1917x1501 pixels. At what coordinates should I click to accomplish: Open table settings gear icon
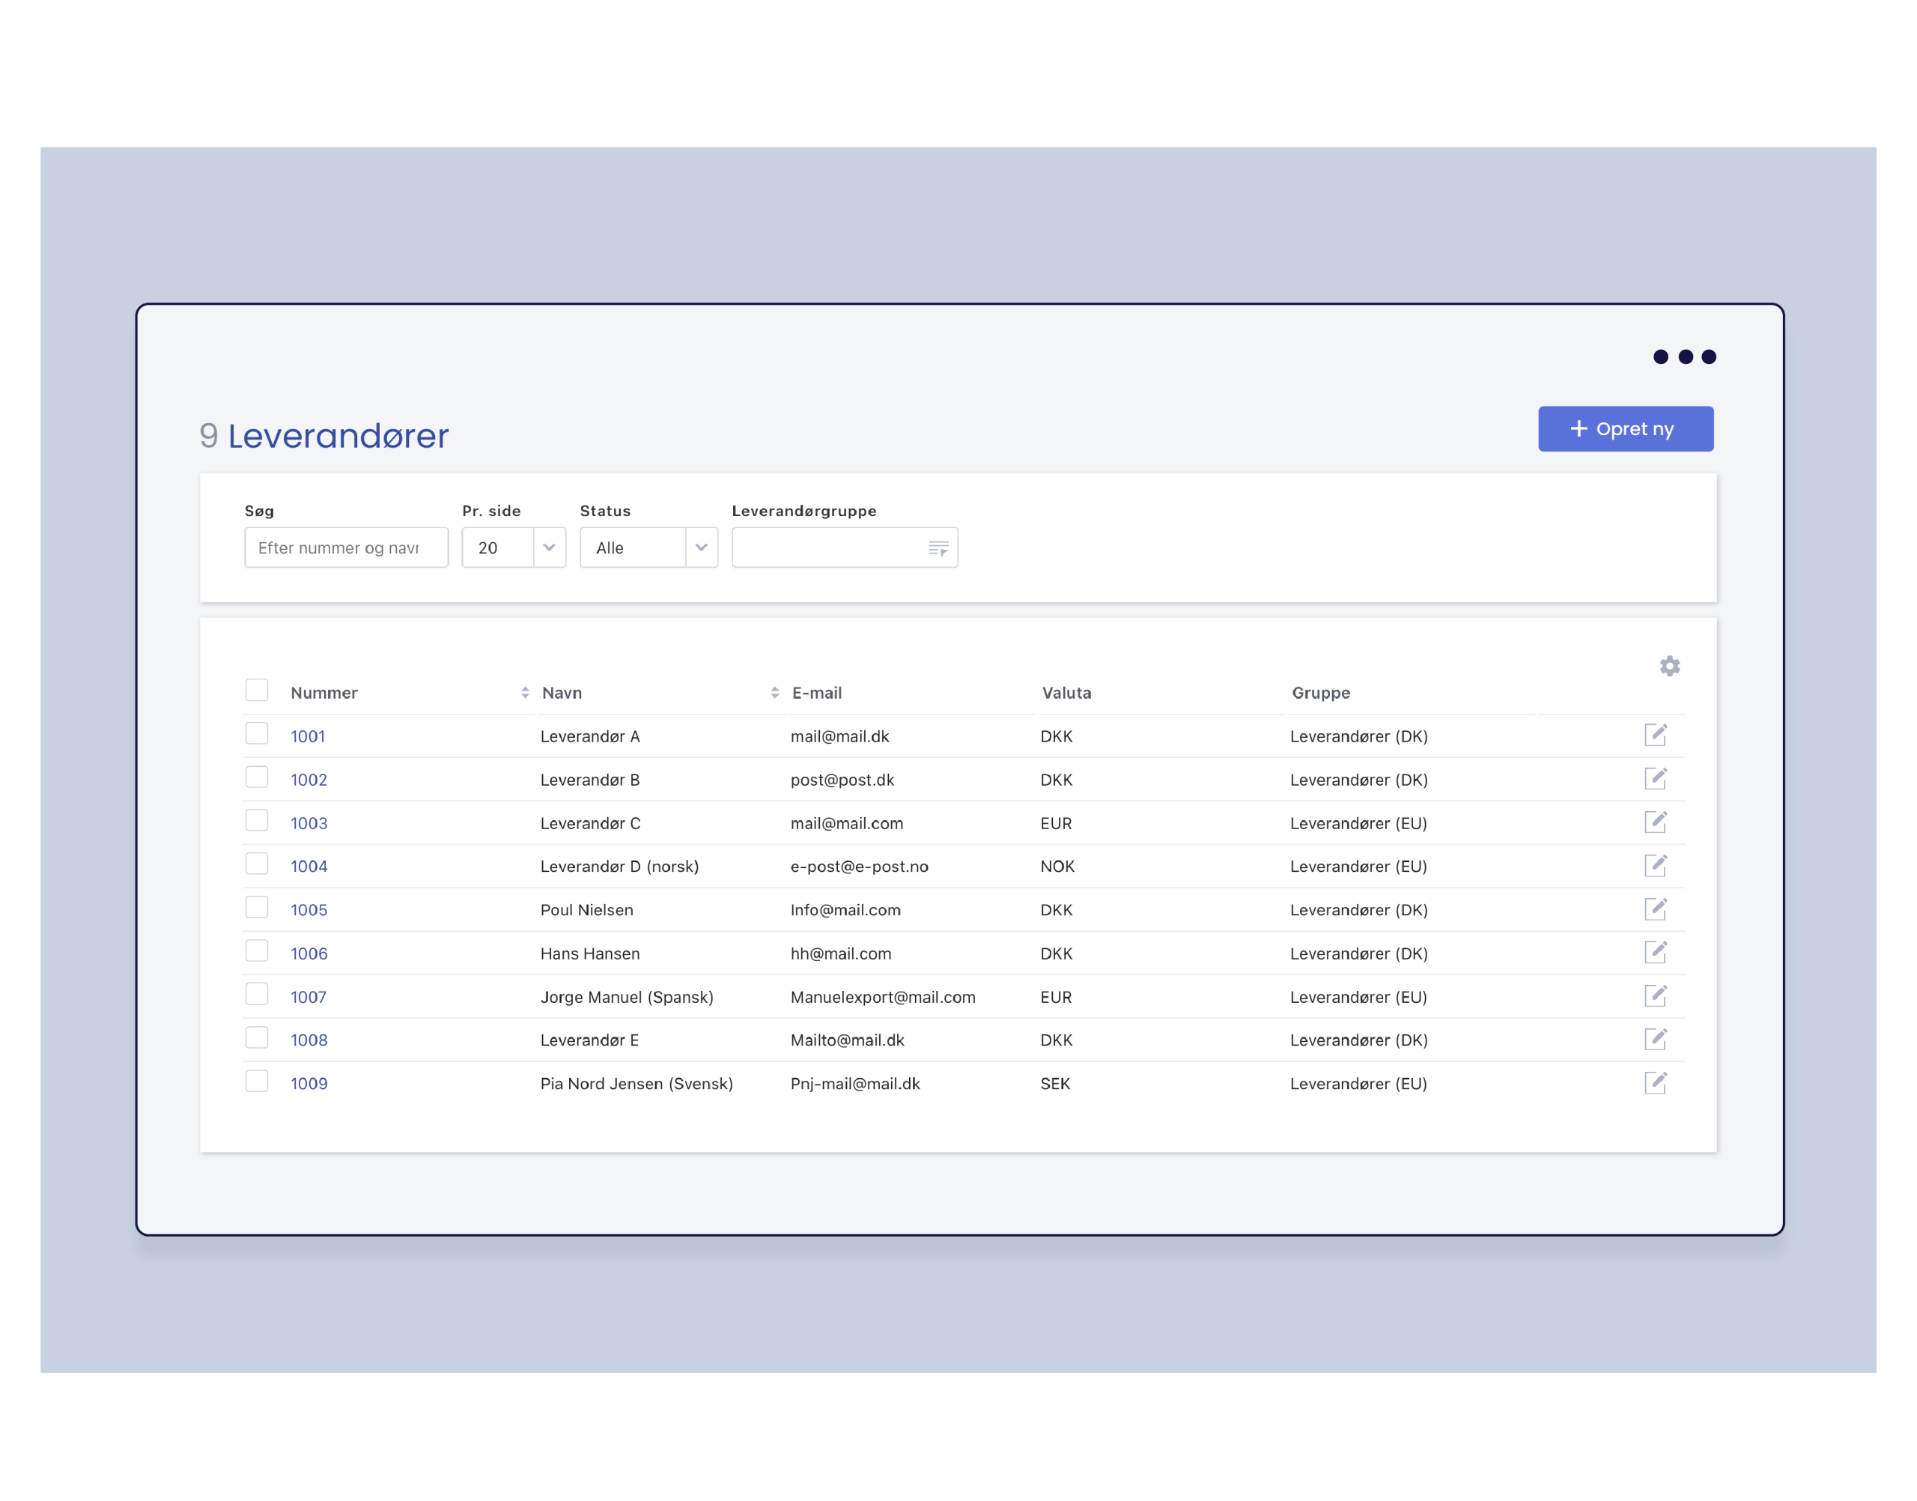1669,666
